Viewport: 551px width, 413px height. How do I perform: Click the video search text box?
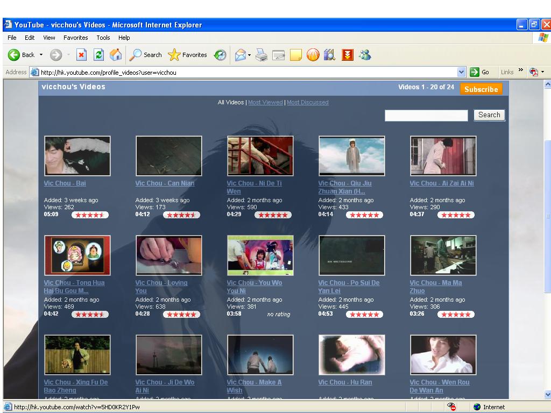(426, 115)
